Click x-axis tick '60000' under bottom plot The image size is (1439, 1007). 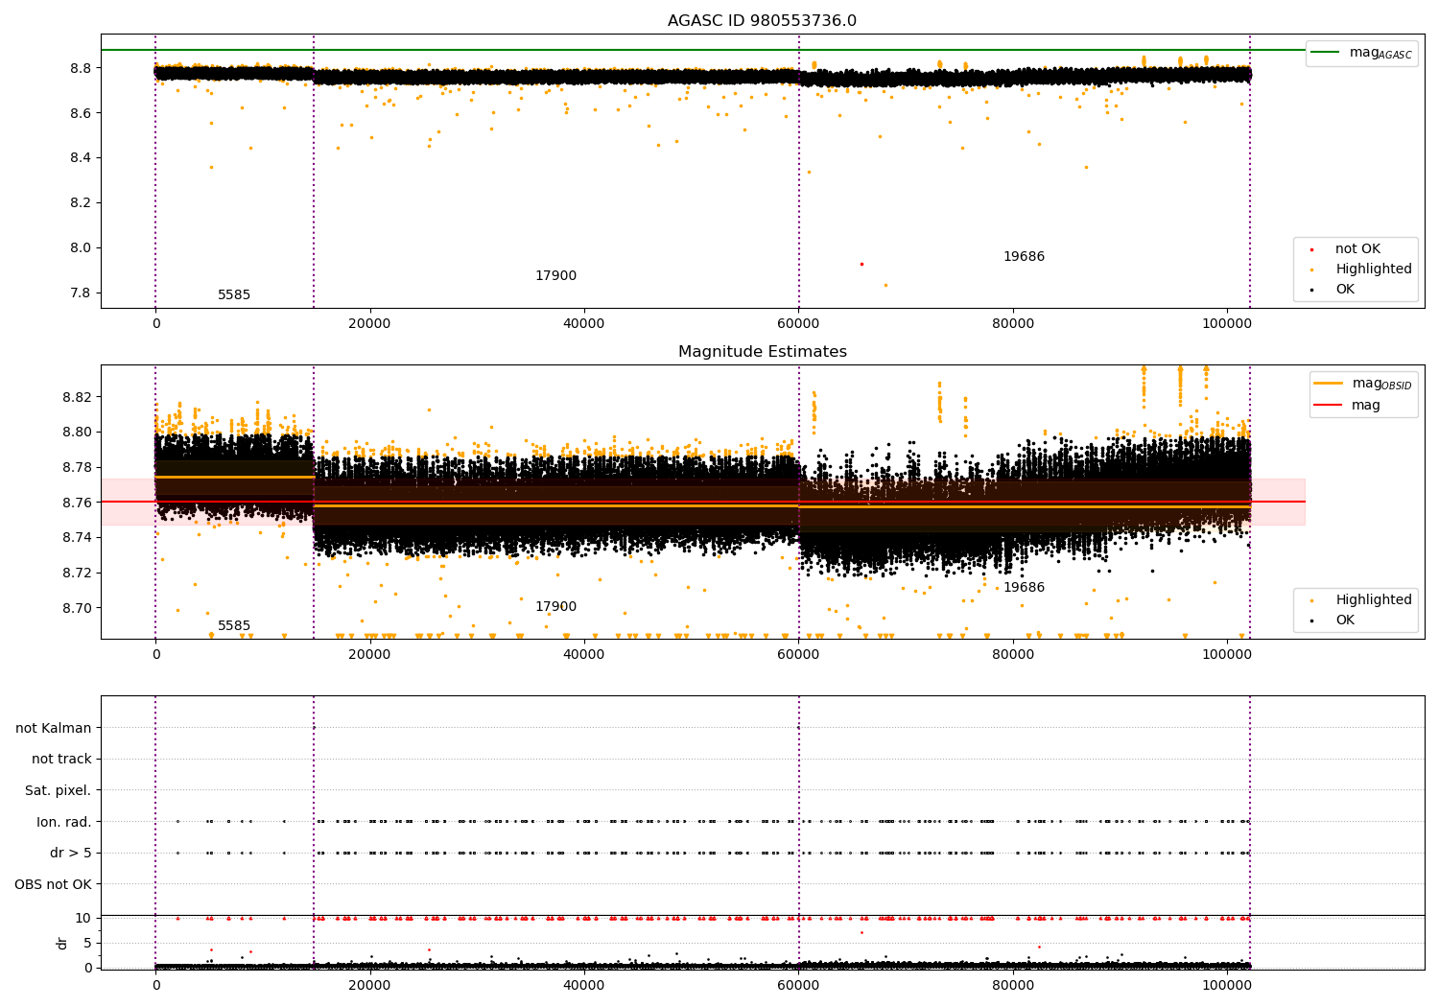pyautogui.click(x=798, y=986)
